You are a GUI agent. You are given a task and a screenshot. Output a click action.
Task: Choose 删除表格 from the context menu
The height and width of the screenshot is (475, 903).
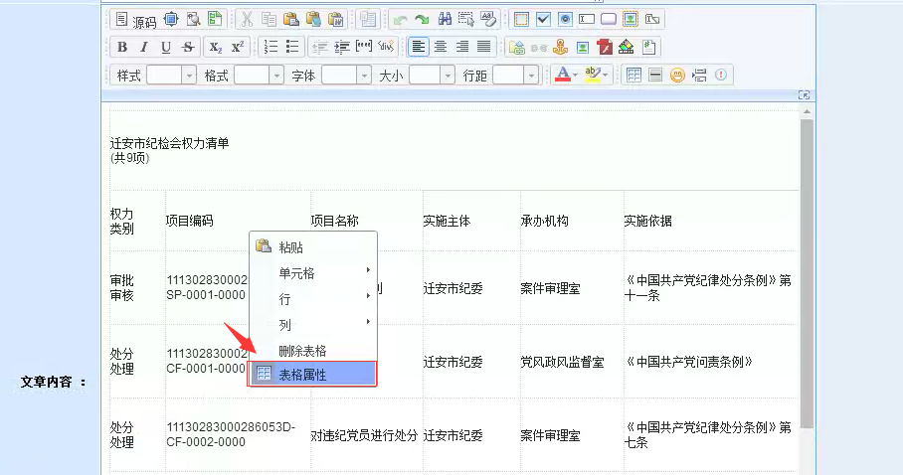pyautogui.click(x=302, y=350)
